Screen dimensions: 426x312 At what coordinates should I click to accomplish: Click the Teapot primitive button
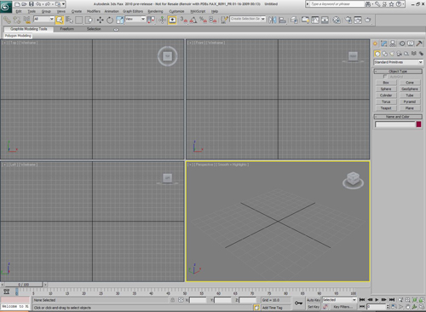point(386,108)
